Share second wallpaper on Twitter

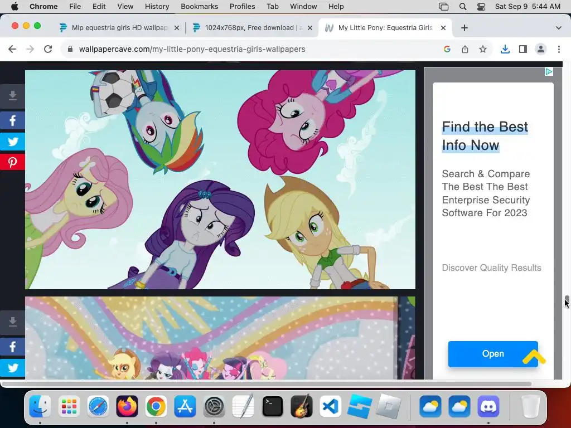coord(12,368)
